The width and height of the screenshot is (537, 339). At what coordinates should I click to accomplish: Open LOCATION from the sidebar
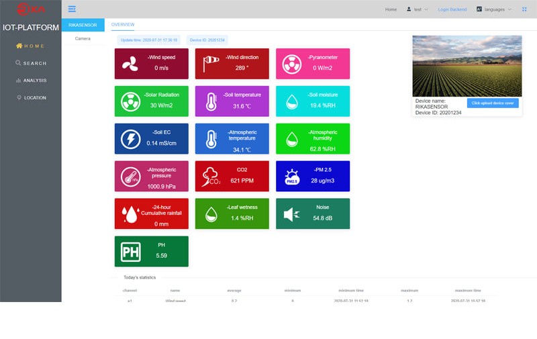[x=30, y=98]
